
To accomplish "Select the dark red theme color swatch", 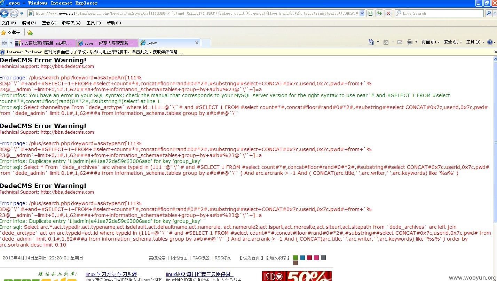I will 309,258.
